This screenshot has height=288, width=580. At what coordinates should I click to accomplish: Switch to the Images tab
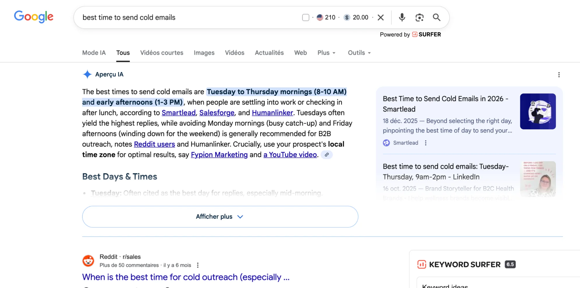[204, 53]
